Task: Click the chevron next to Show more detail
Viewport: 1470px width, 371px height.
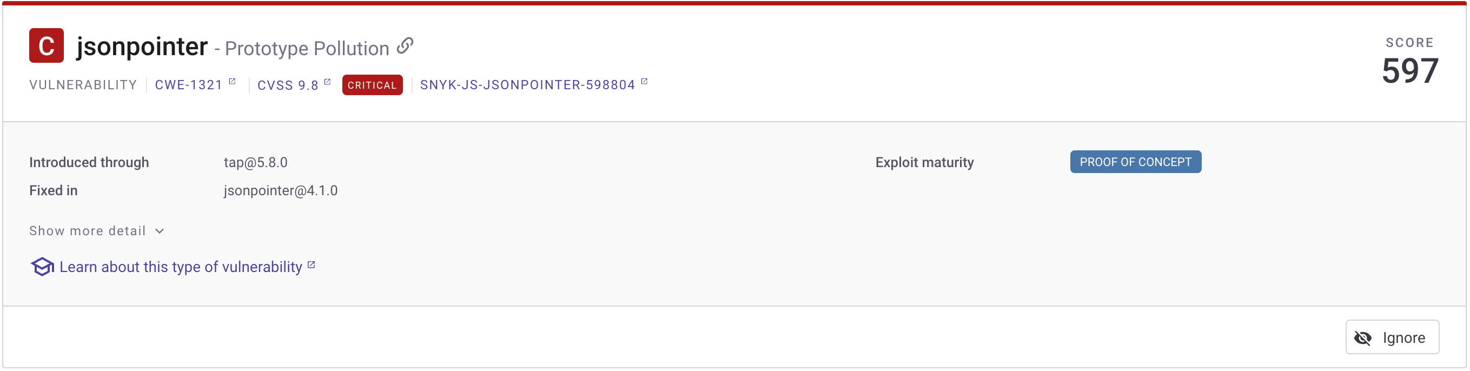Action: [160, 231]
